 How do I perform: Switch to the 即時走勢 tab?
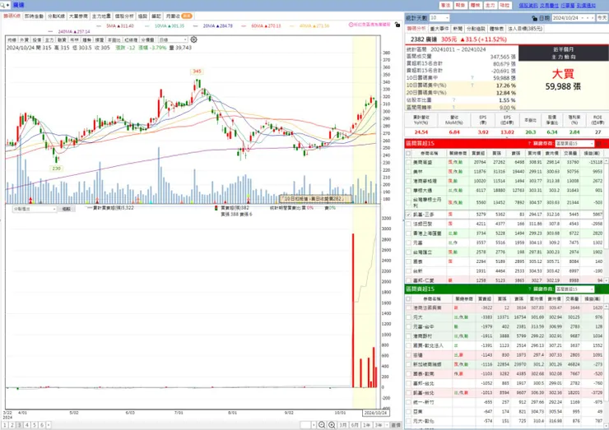click(35, 16)
